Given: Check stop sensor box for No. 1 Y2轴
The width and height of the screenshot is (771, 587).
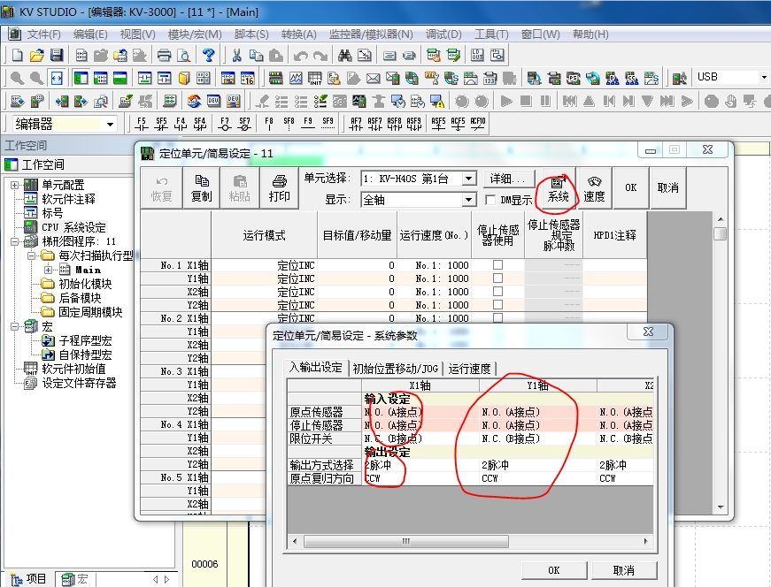Looking at the screenshot, I should pyautogui.click(x=498, y=305).
